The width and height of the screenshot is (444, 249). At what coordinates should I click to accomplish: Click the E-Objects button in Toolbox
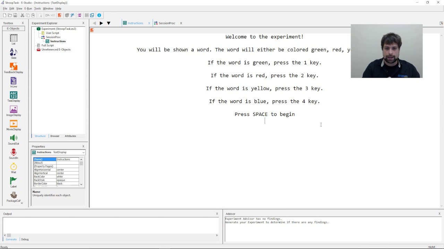[13, 28]
